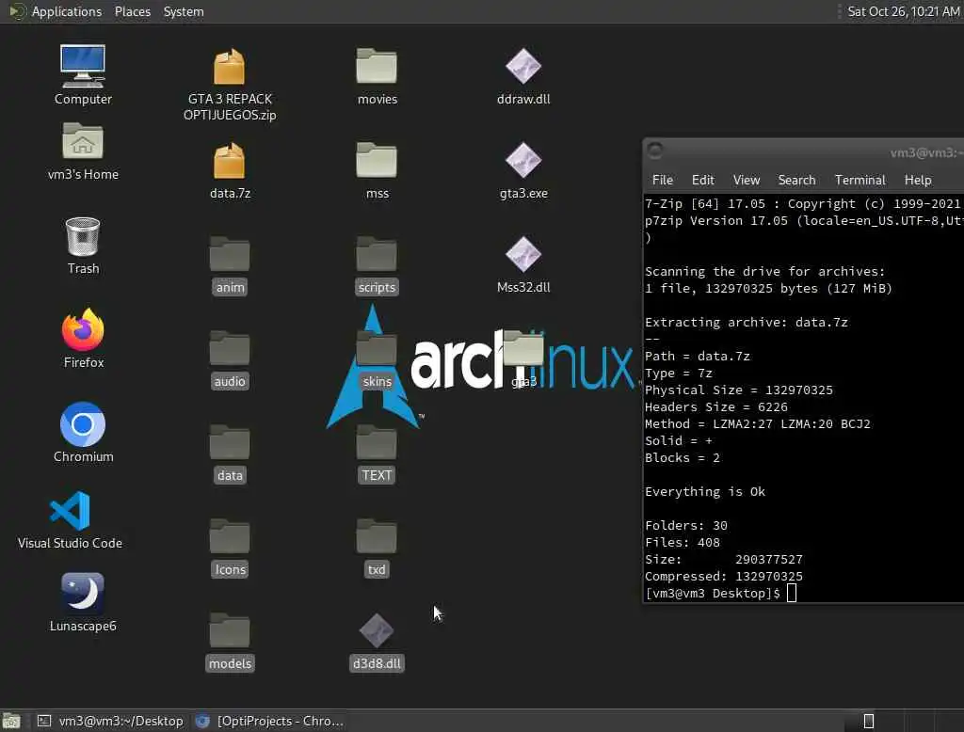This screenshot has width=964, height=732.
Task: Open the Terminal menu in terminal window
Action: (860, 180)
